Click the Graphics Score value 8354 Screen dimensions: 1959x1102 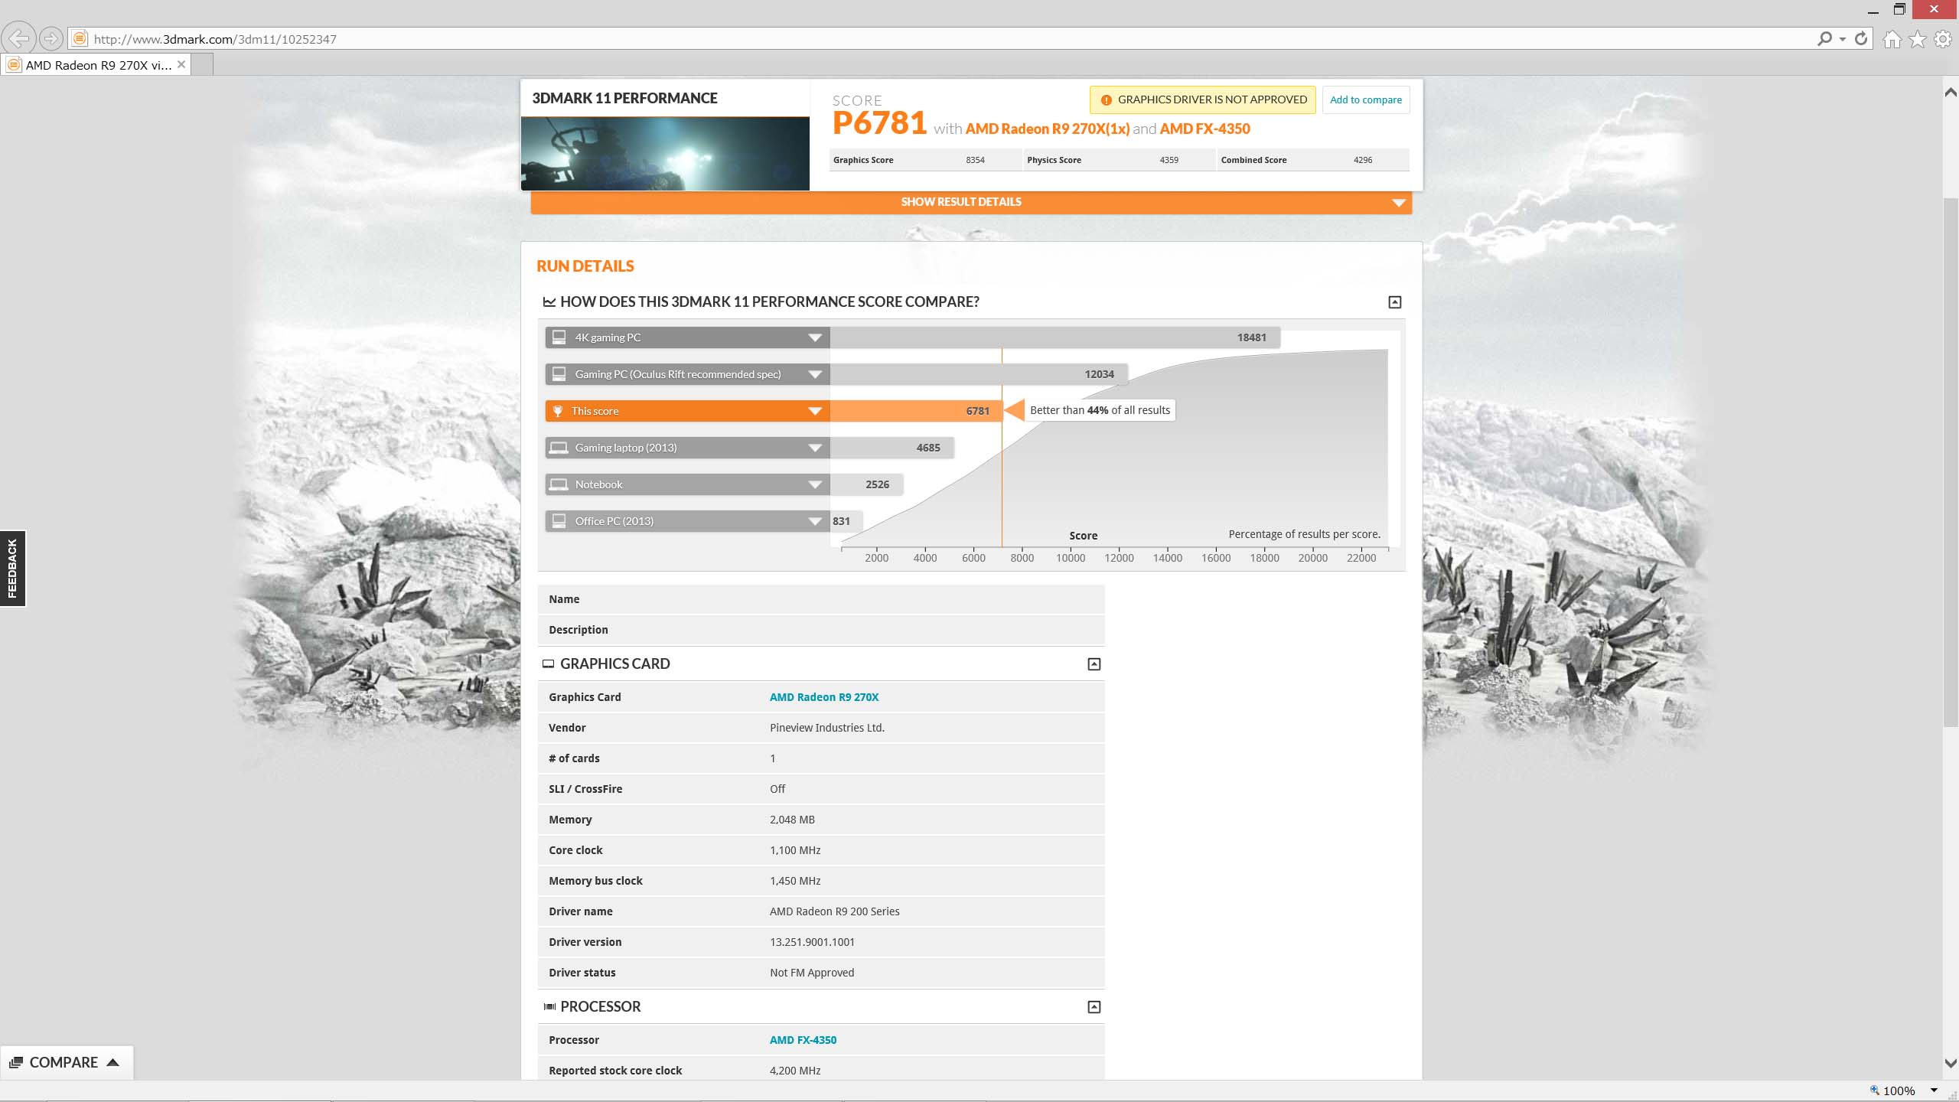coord(975,160)
